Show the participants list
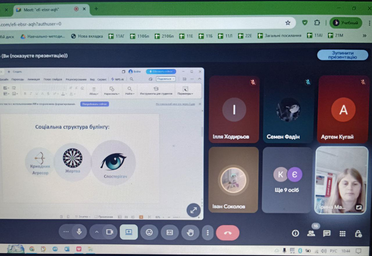This screenshot has height=256, width=372. pyautogui.click(x=311, y=233)
